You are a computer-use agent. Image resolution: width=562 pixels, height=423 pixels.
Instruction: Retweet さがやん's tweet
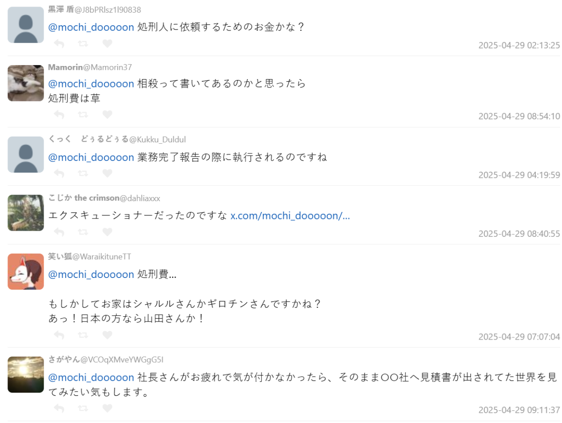coord(83,408)
